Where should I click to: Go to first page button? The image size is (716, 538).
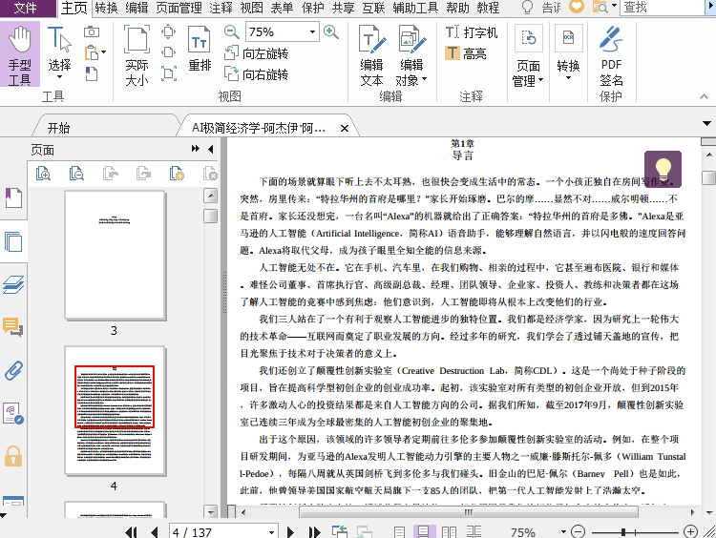click(132, 532)
